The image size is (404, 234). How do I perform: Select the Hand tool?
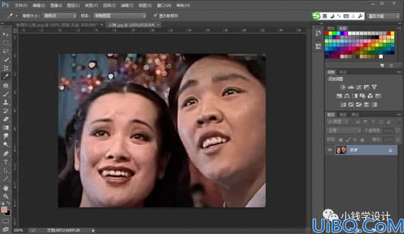(6, 188)
